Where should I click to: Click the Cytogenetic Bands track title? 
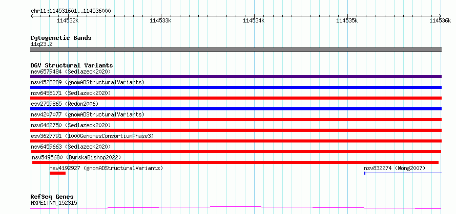click(x=61, y=38)
